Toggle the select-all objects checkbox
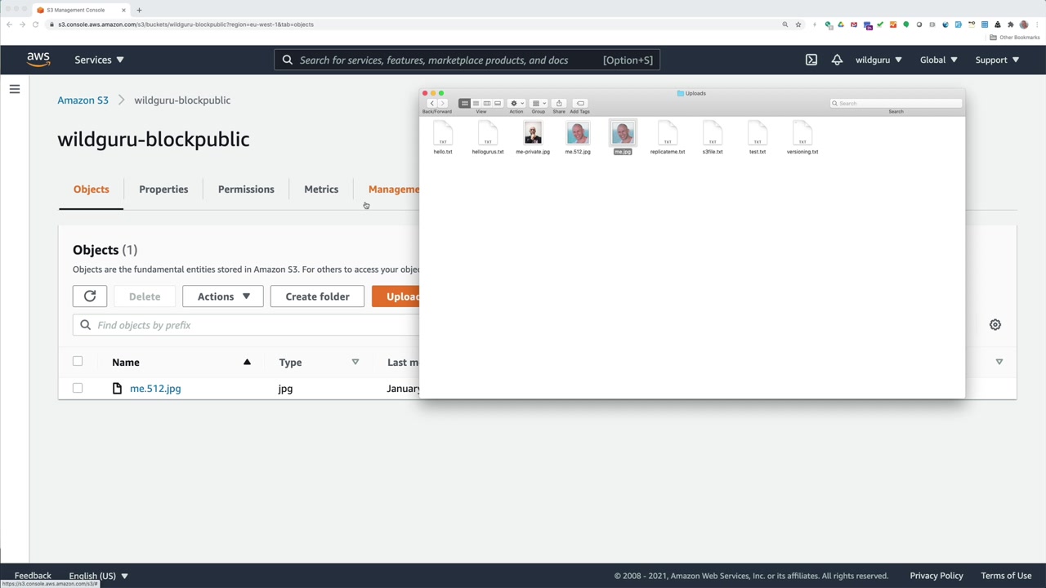This screenshot has height=588, width=1046. point(78,361)
